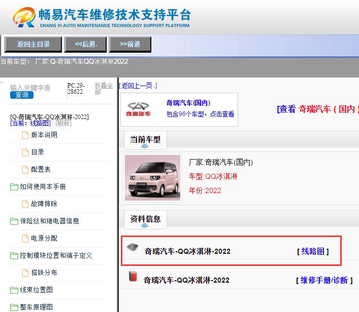The height and width of the screenshot is (312, 359).
Task: Click the 年份:2022 red text
Action: 205,190
